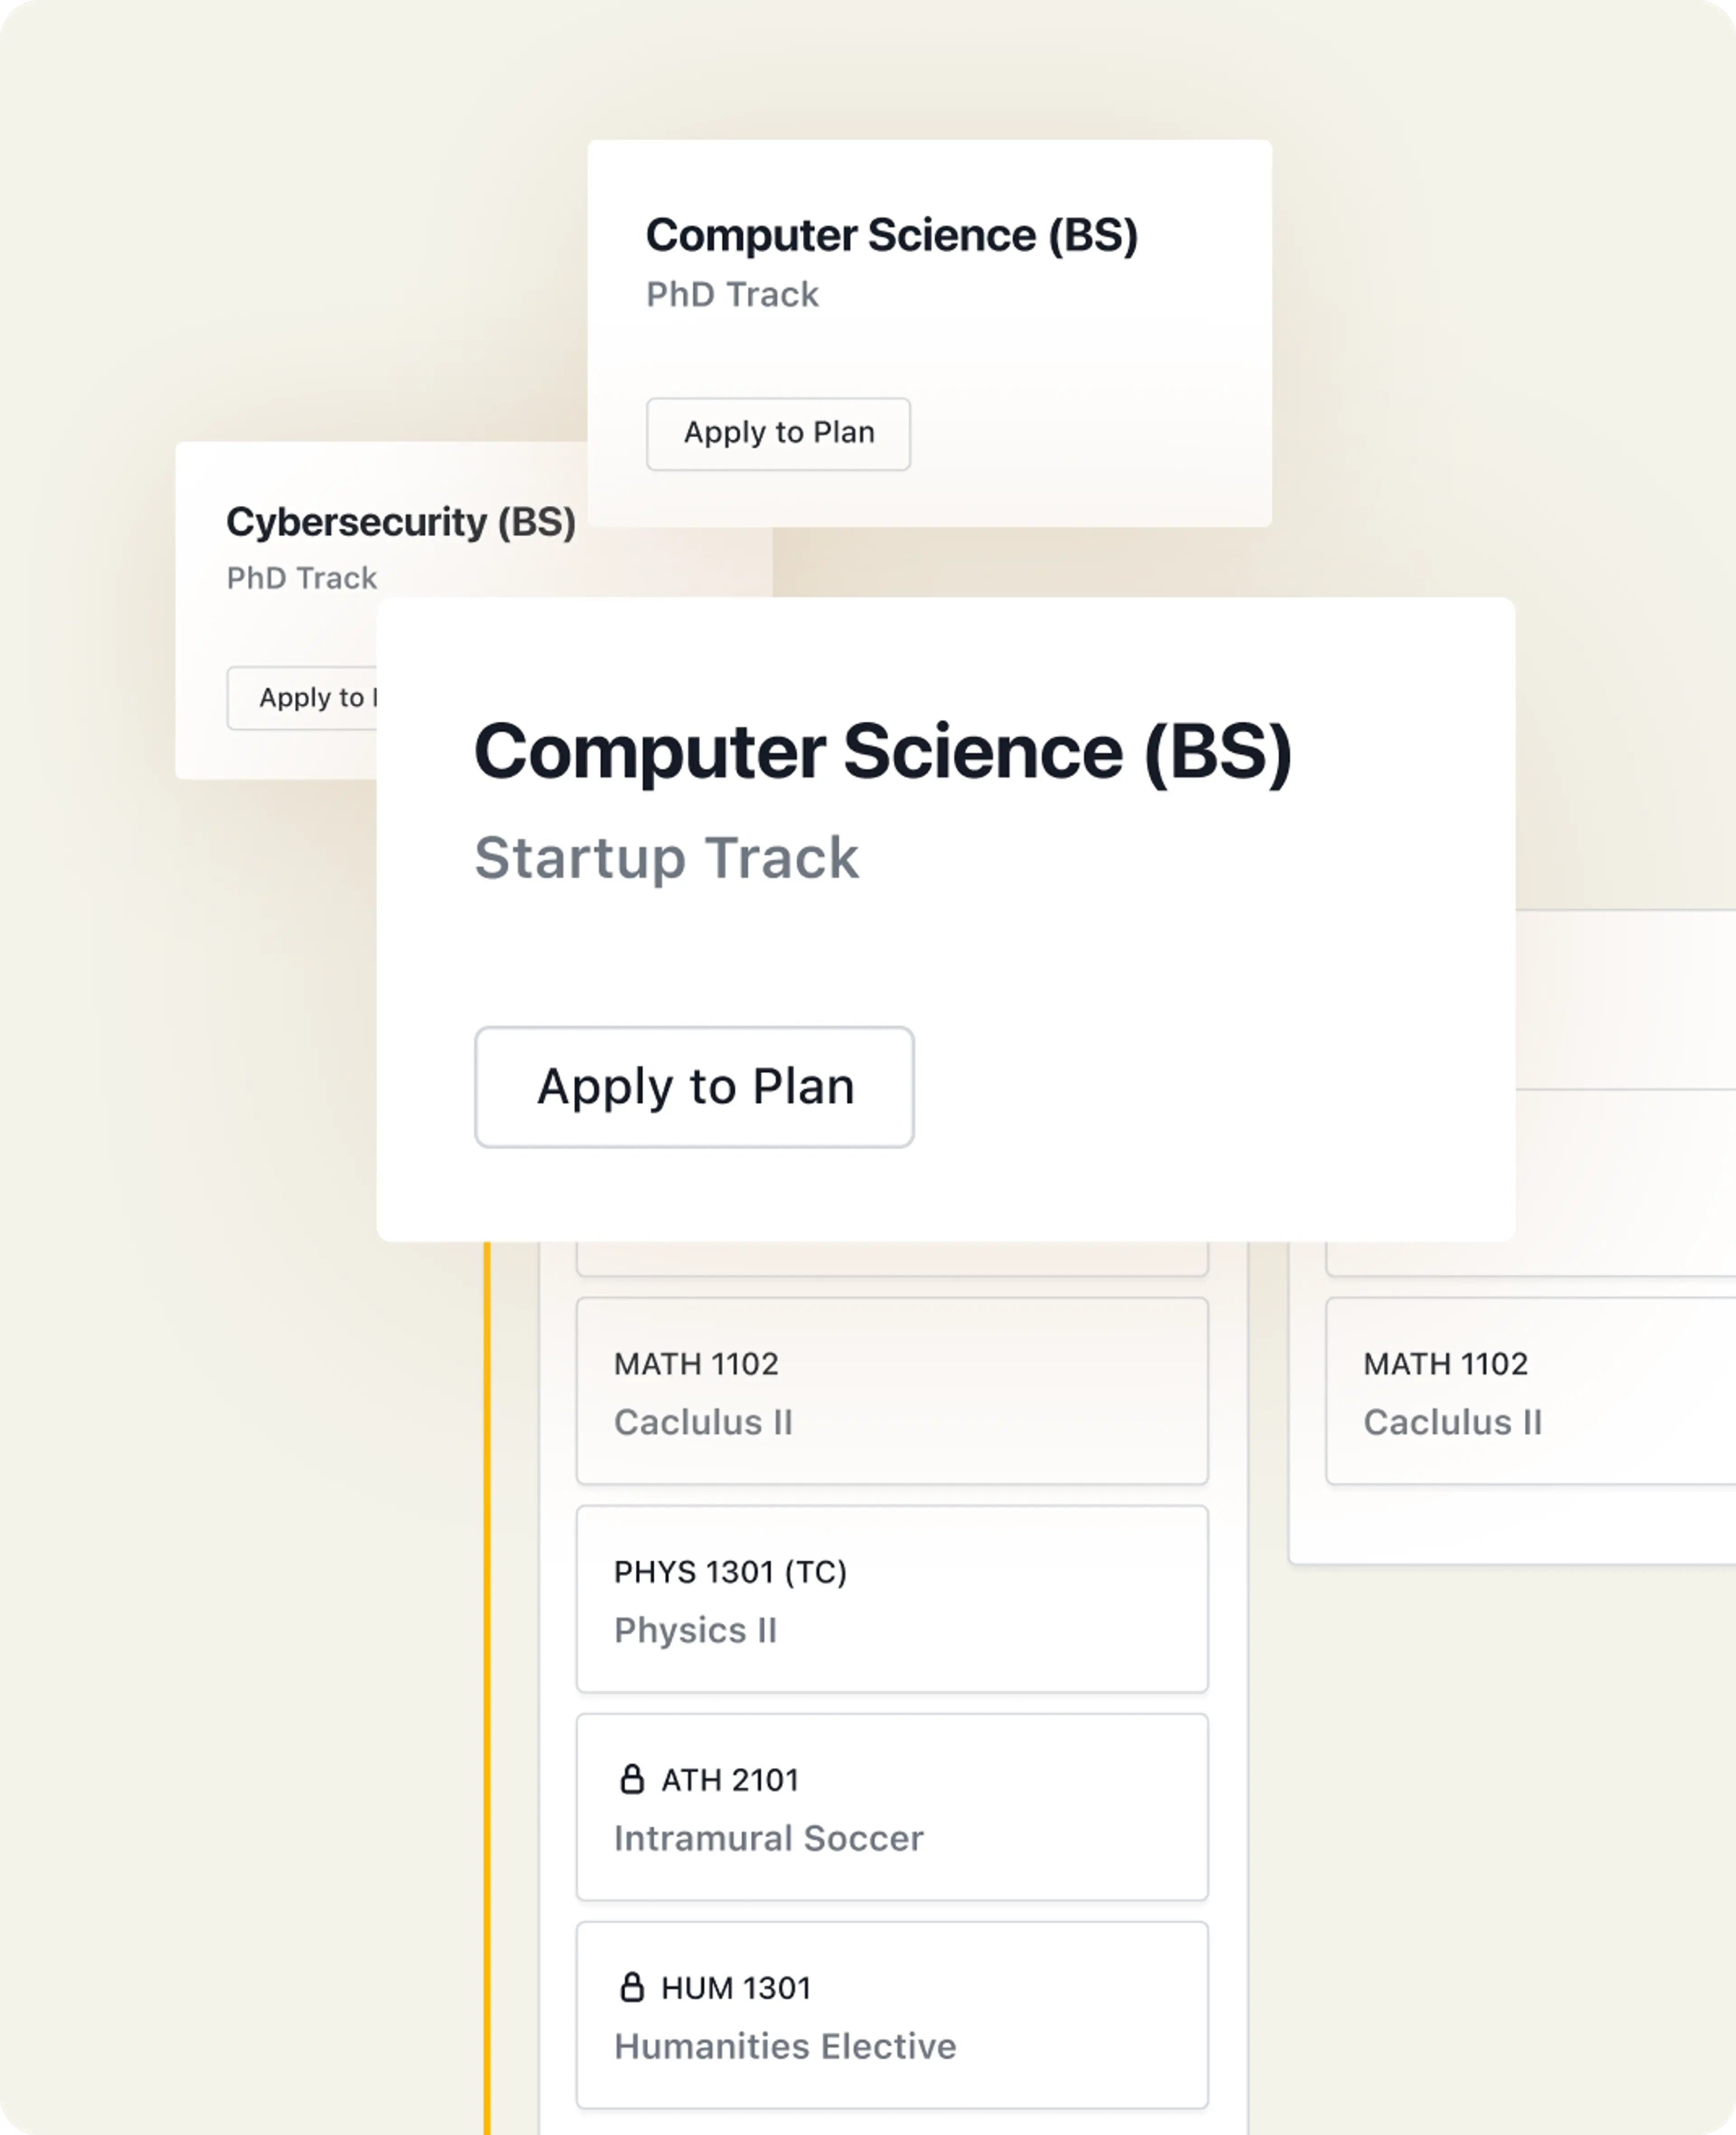Click Computer Science (BS) heading above Startup Track
Screen dimensions: 1736x2135
click(883, 752)
